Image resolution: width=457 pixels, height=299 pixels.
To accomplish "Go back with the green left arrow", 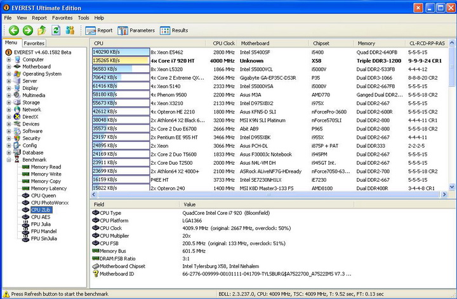I will (14, 30).
